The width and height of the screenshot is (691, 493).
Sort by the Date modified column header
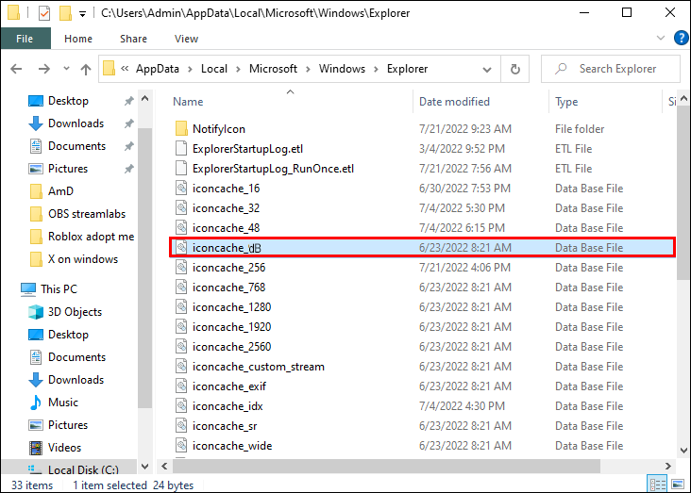454,102
